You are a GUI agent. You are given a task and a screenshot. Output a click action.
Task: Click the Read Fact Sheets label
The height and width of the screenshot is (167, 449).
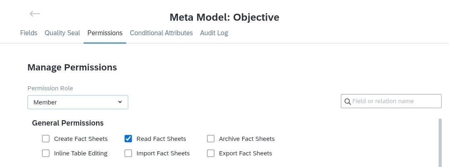(x=161, y=139)
